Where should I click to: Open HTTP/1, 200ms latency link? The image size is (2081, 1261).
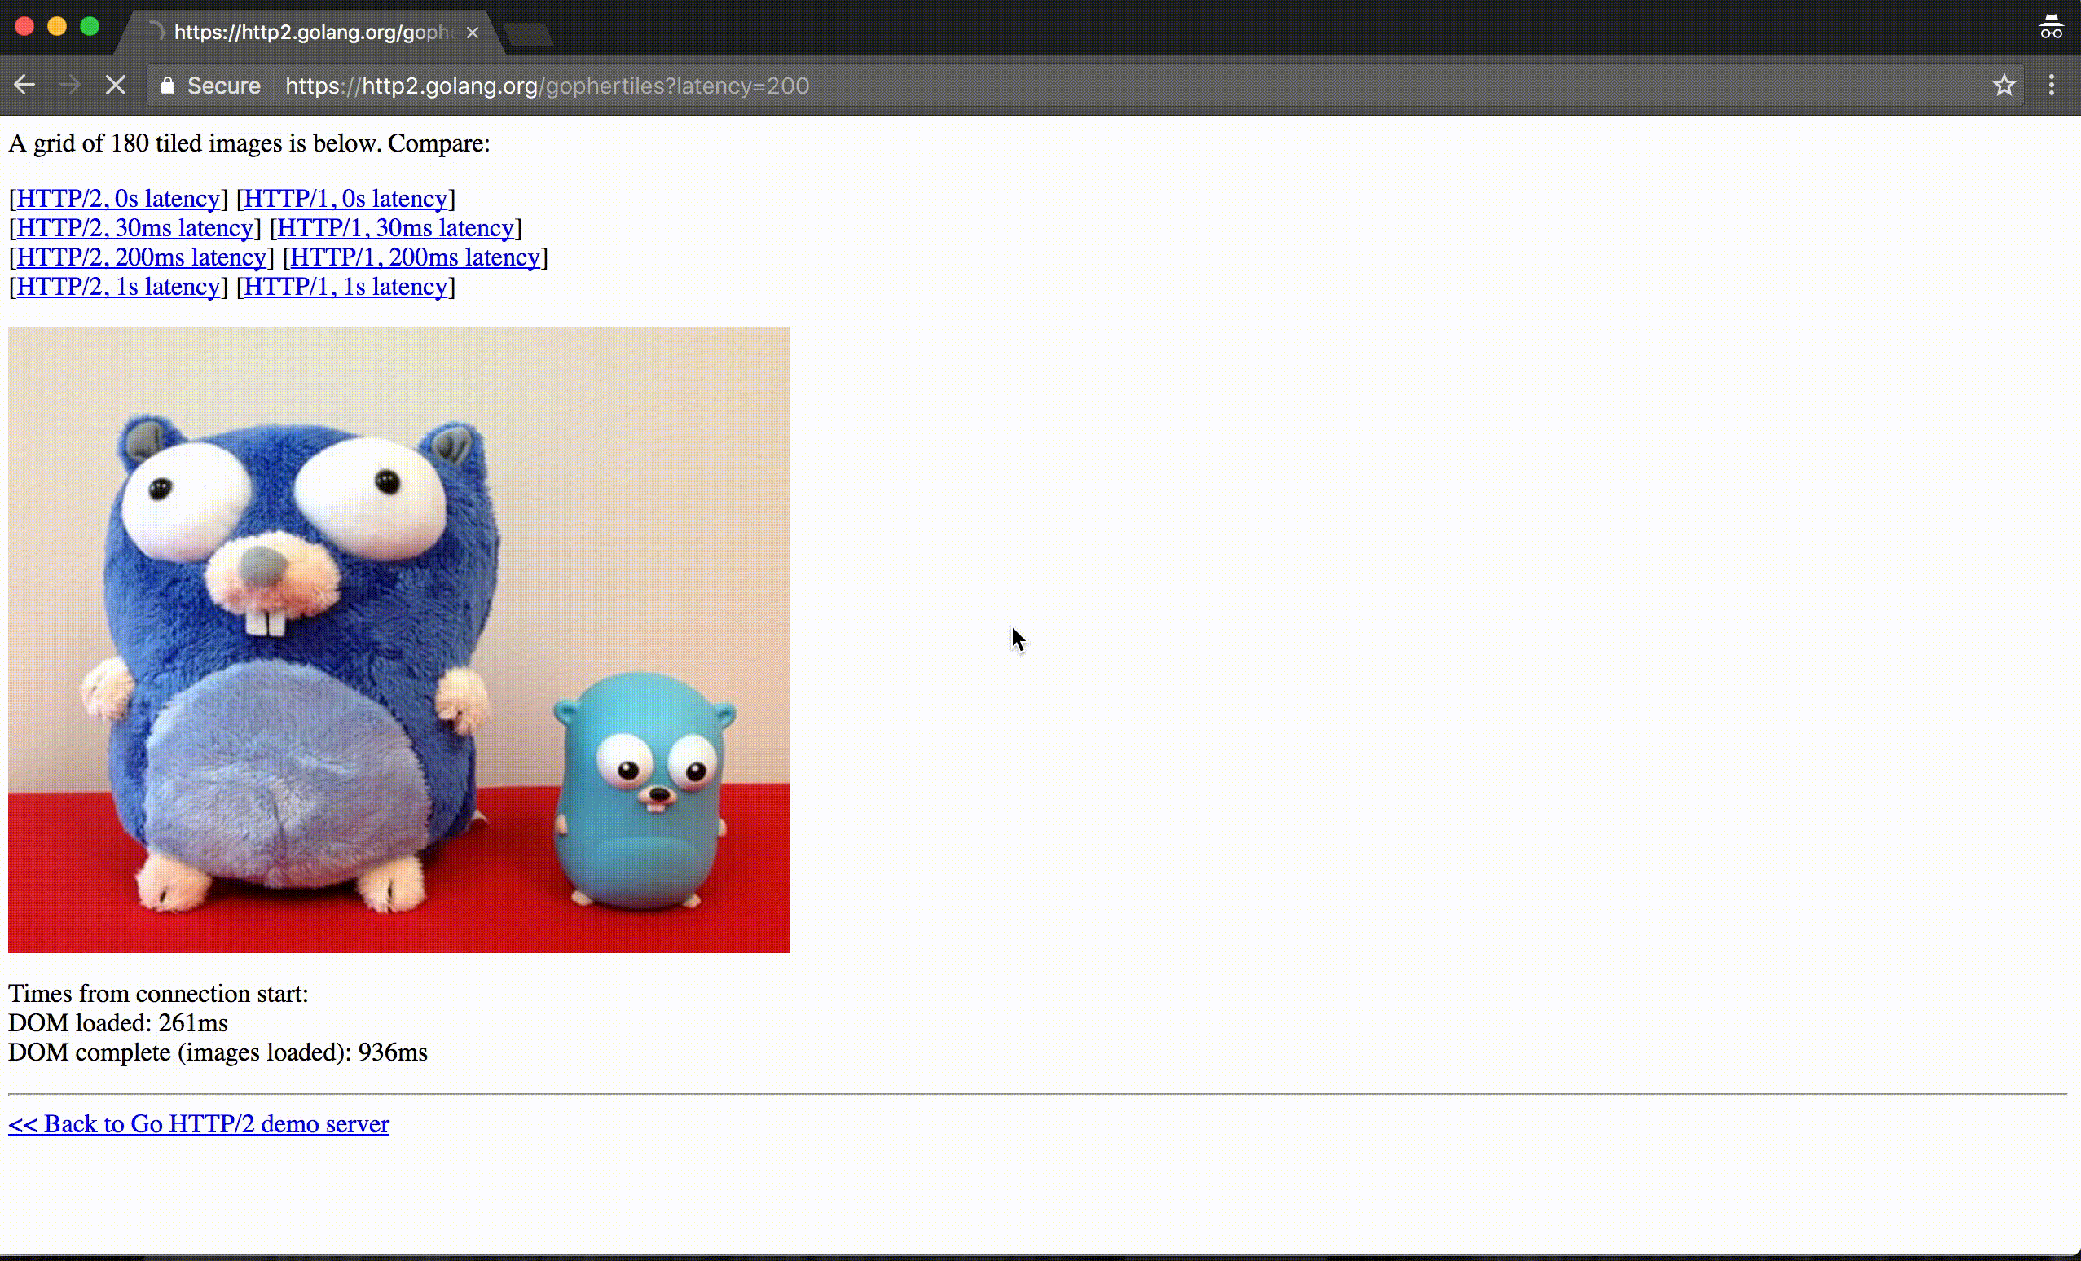(x=415, y=257)
